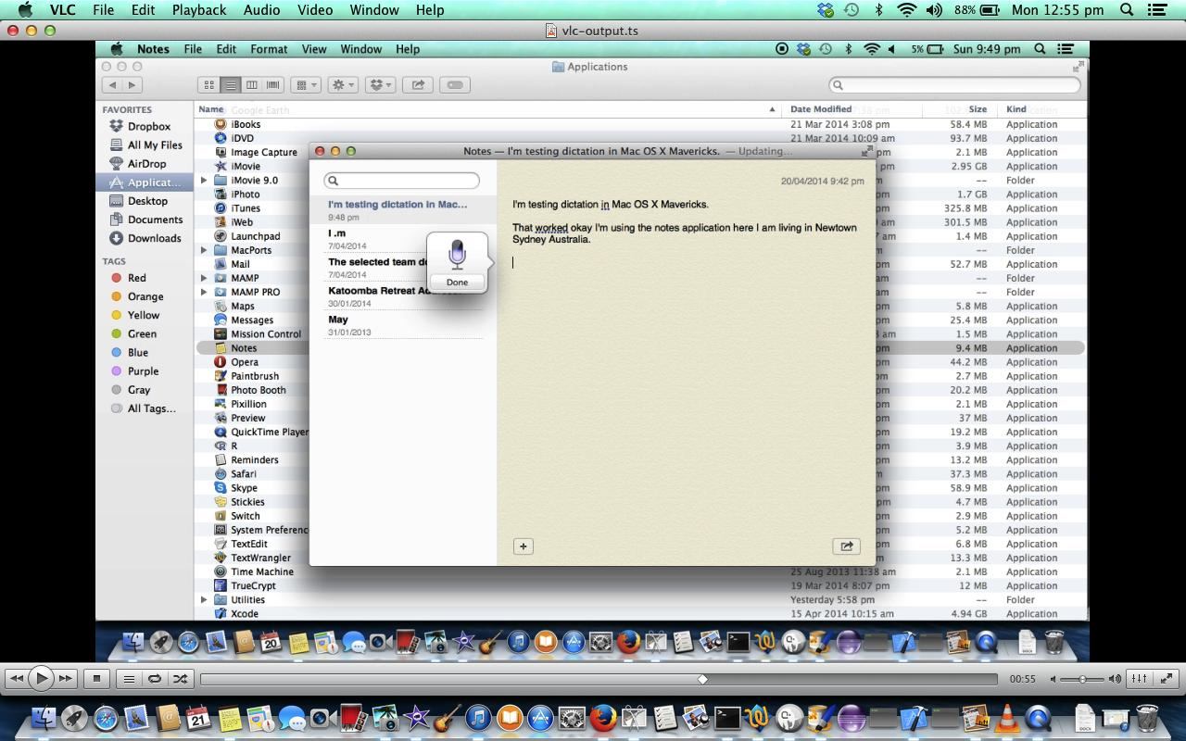Enter fullscreen with VLC fullscreen button
Image resolution: width=1186 pixels, height=741 pixels.
click(x=1167, y=679)
